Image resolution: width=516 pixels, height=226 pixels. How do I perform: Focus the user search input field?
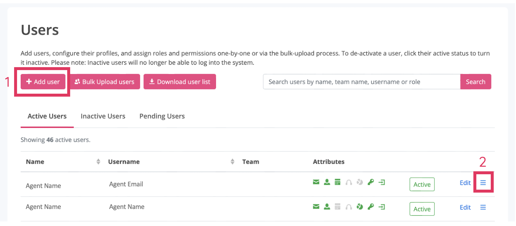[361, 82]
